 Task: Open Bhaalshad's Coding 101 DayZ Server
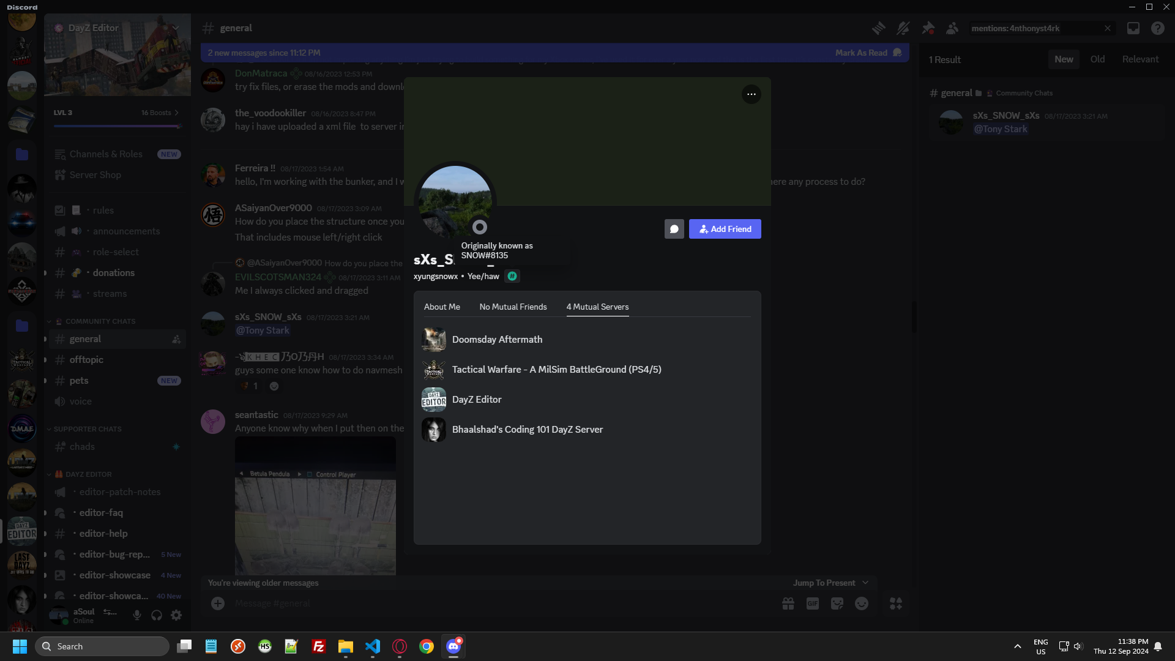(587, 430)
